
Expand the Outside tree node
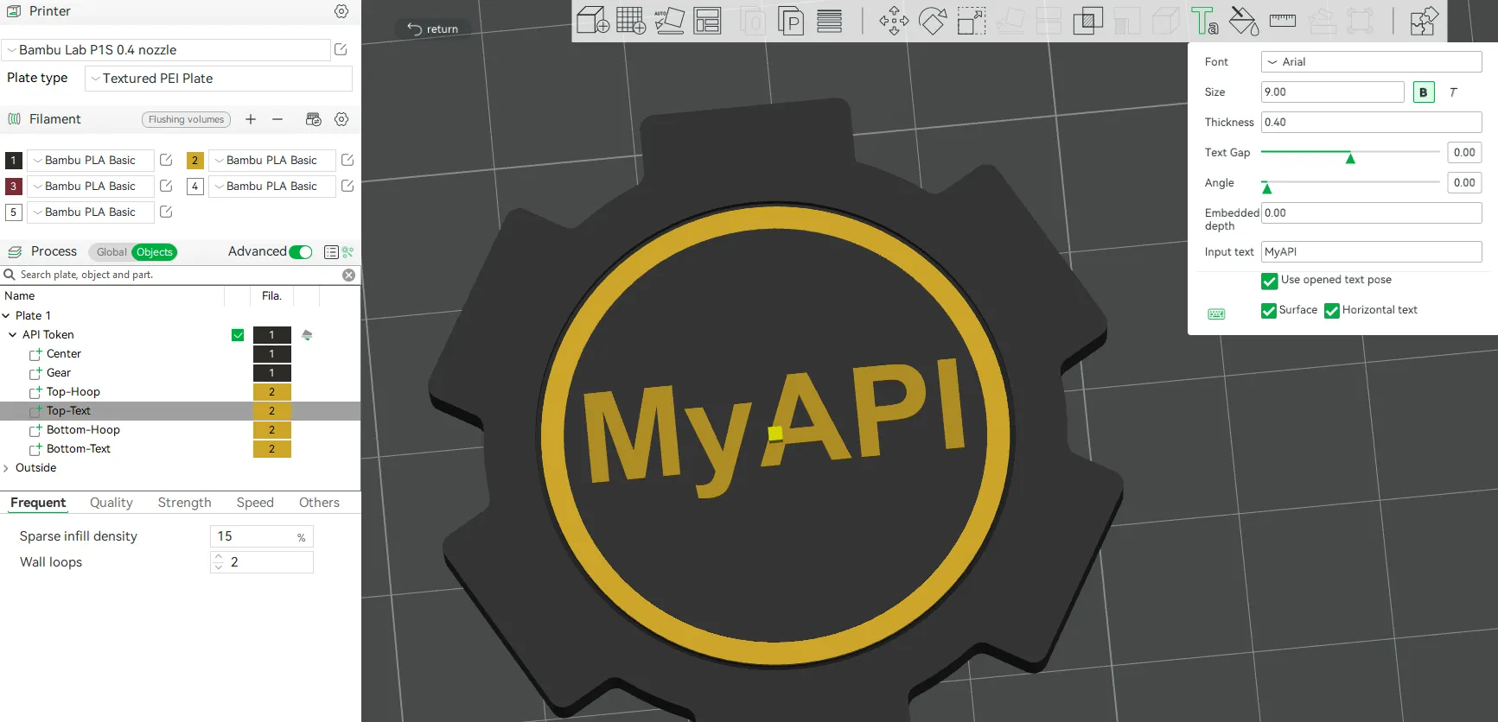point(7,468)
